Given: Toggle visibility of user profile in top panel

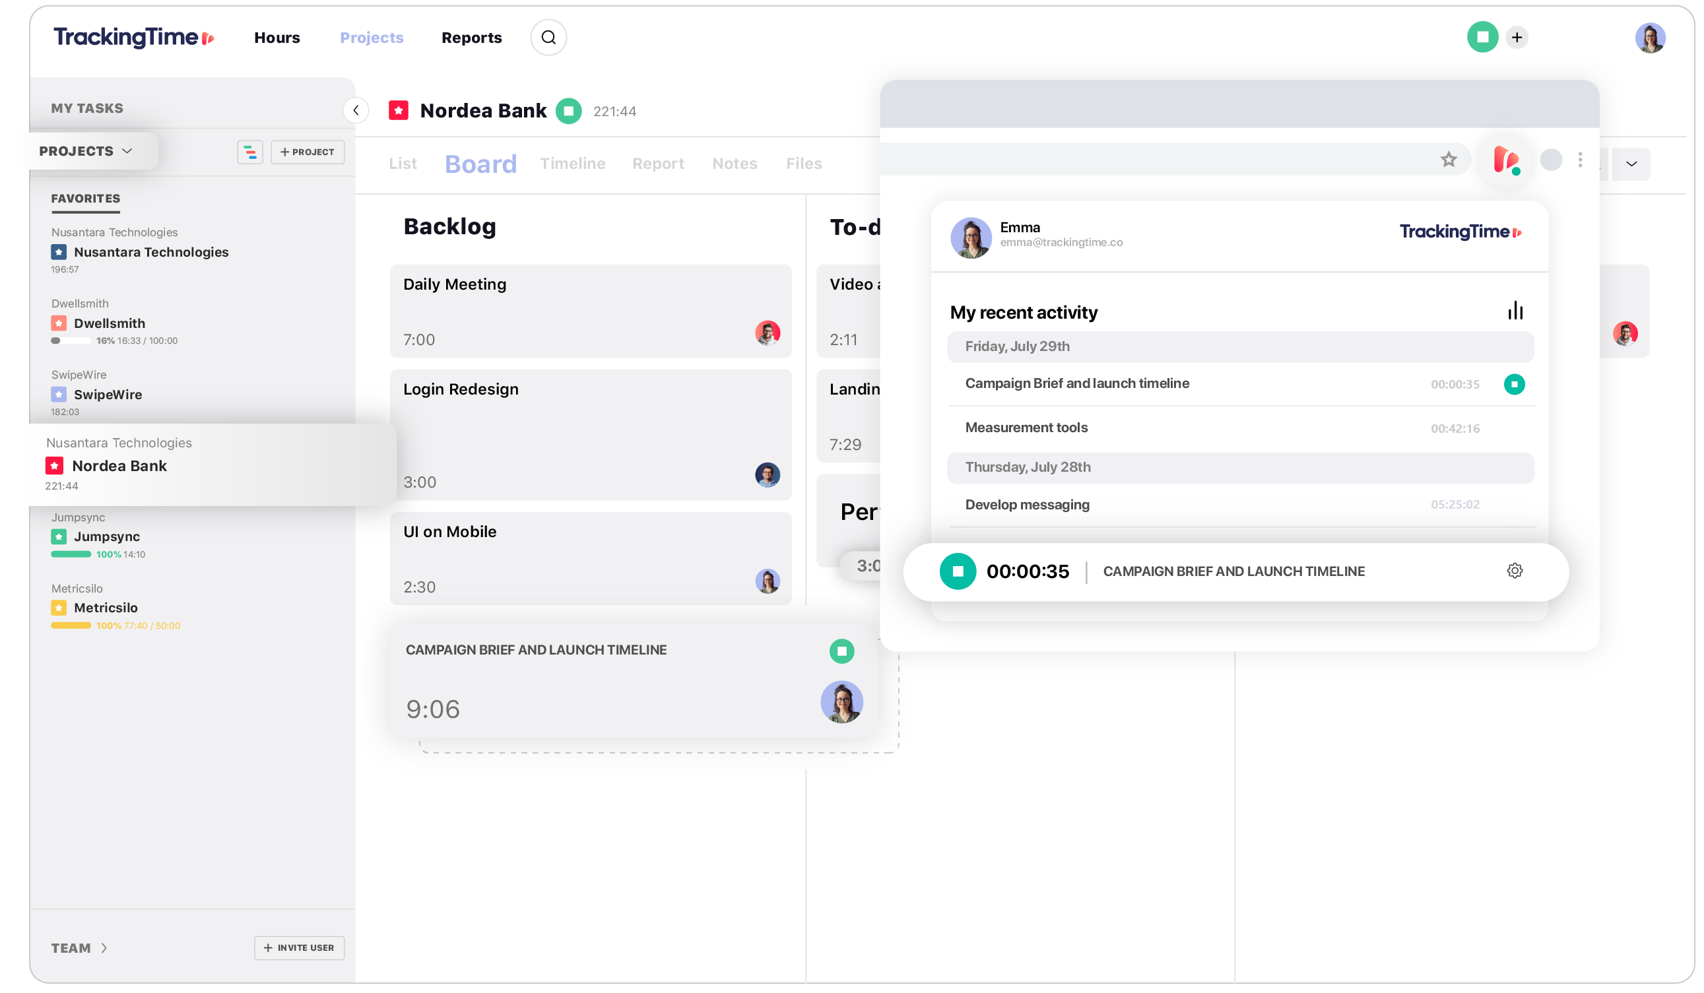Looking at the screenshot, I should 1651,37.
